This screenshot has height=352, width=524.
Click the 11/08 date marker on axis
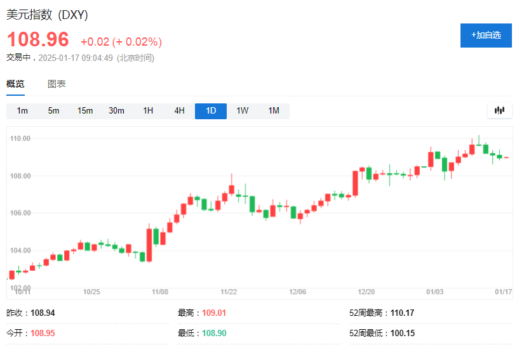(160, 292)
